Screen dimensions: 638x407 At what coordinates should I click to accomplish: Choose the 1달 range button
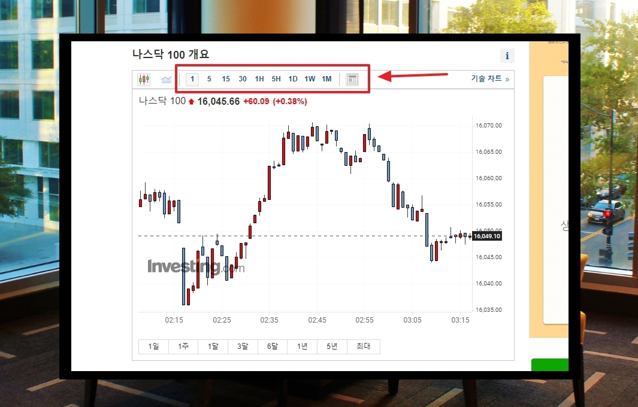pyautogui.click(x=213, y=347)
